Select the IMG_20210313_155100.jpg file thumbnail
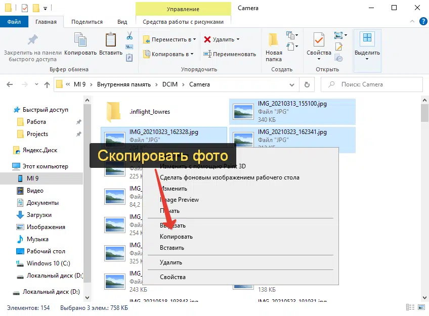 [244, 111]
